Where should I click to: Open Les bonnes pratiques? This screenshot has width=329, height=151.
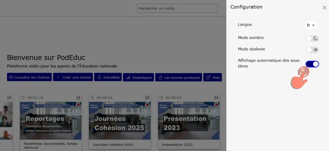[x=178, y=77]
